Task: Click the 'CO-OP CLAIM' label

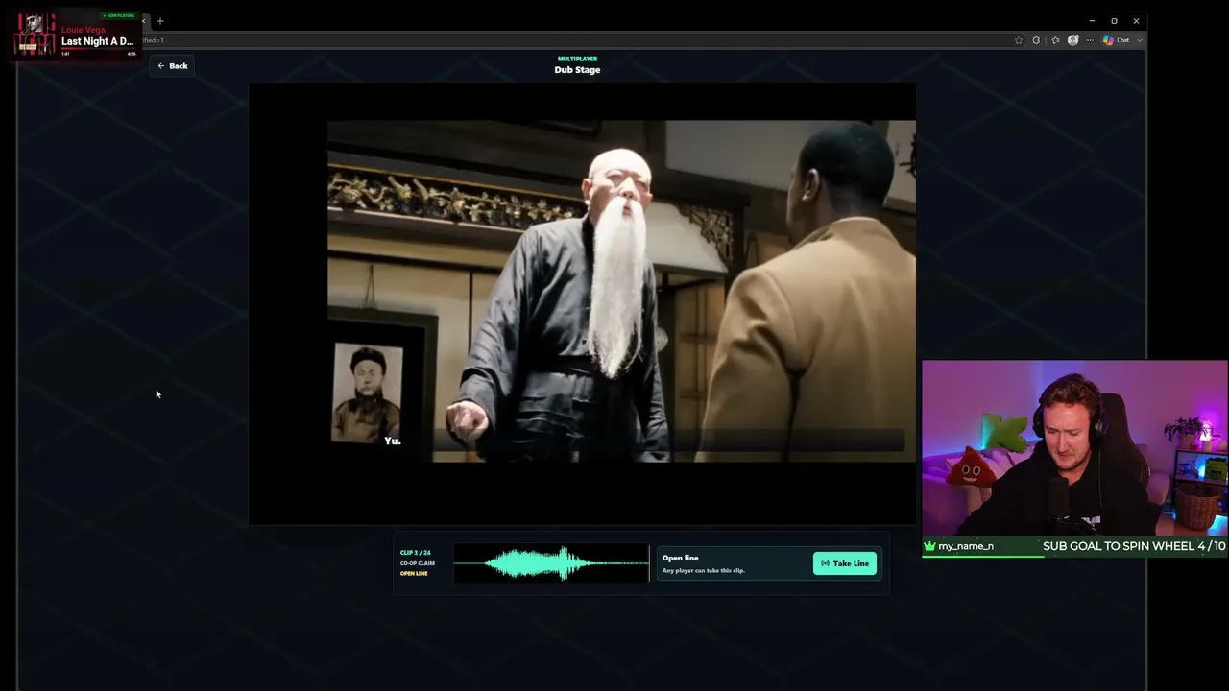Action: (x=418, y=563)
